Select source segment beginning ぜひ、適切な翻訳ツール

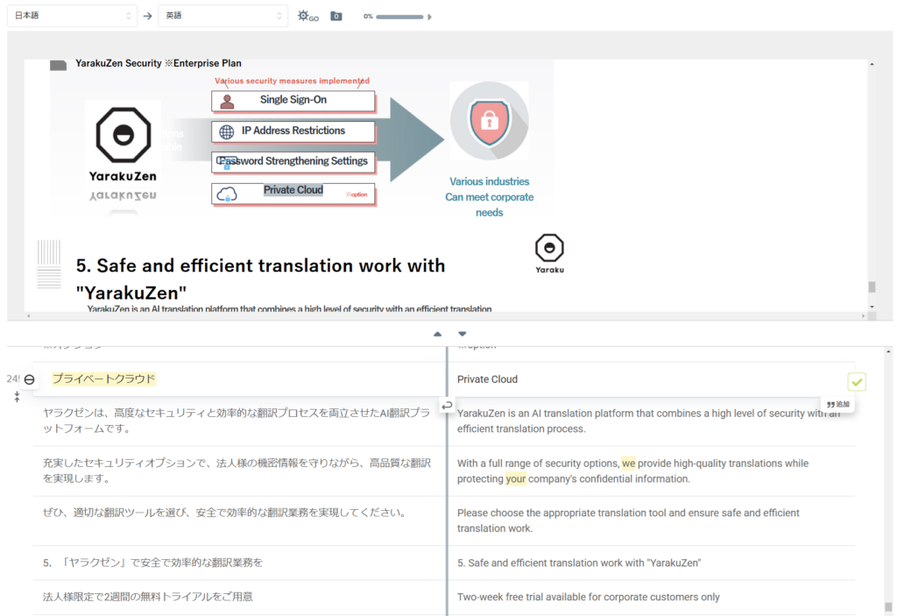[227, 513]
